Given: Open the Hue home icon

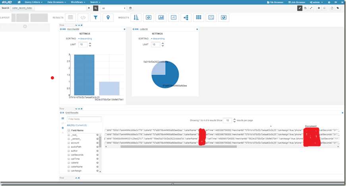Looking at the screenshot, I should pyautogui.click(x=19, y=2).
